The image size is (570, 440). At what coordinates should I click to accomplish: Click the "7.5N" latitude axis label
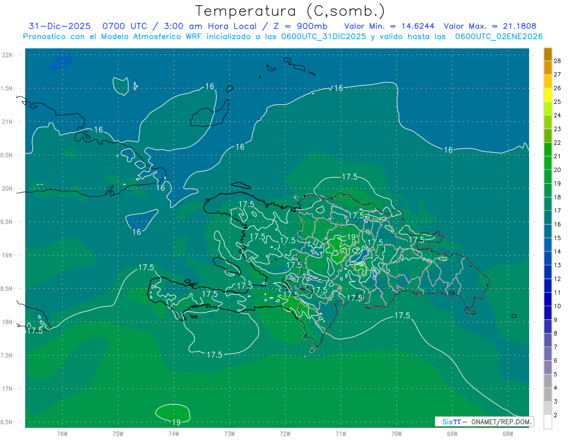(x=7, y=356)
